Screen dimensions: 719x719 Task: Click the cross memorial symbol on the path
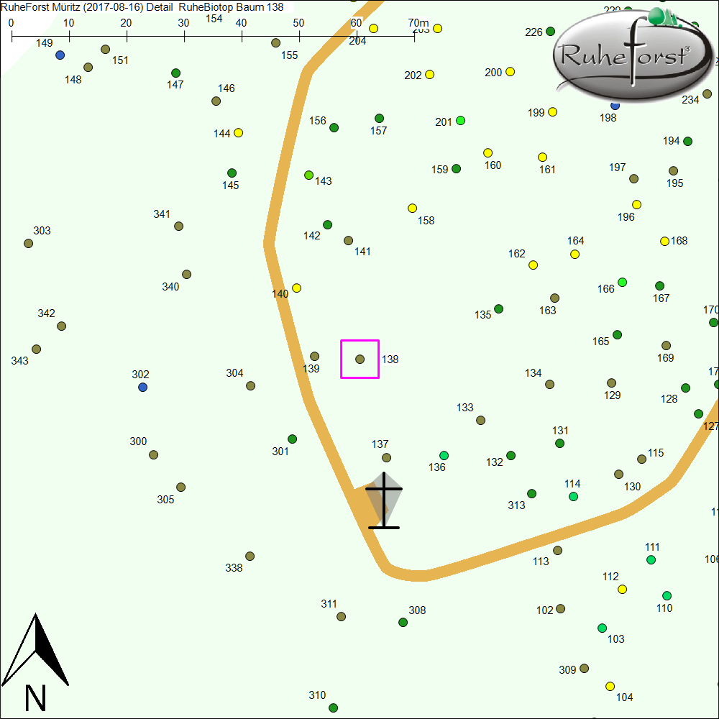pyautogui.click(x=384, y=501)
